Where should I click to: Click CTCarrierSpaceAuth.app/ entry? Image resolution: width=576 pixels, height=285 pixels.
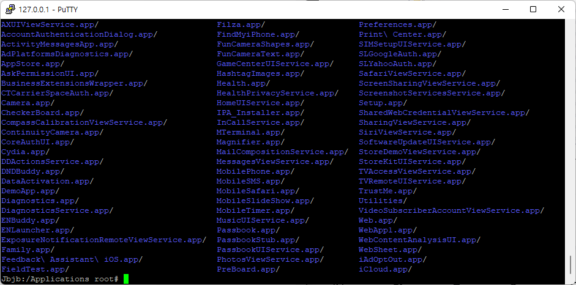point(58,93)
